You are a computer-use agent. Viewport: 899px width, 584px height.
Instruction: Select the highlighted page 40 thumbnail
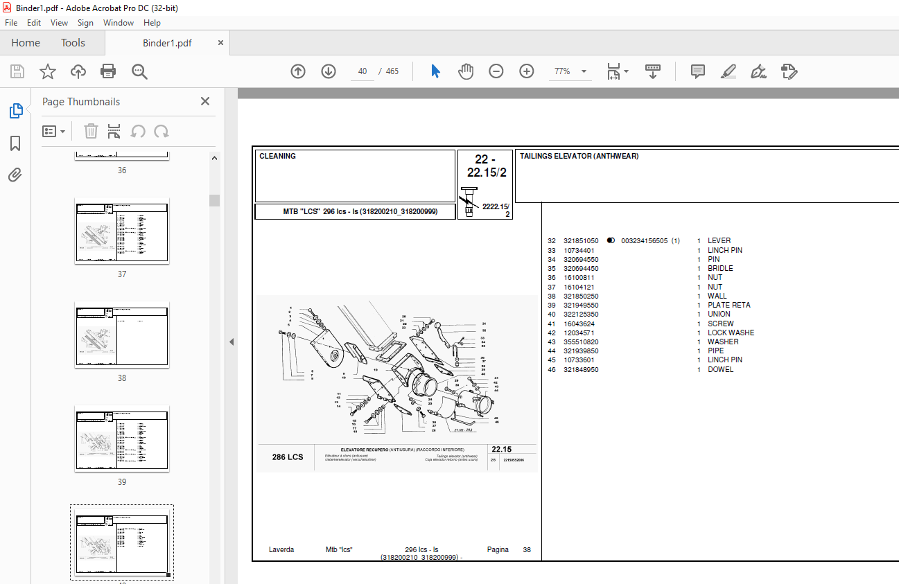[x=122, y=542]
